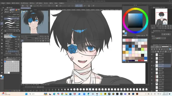Open the dropdown arrow beside save icon
The width and height of the screenshot is (172, 96).
click(x=37, y=6)
